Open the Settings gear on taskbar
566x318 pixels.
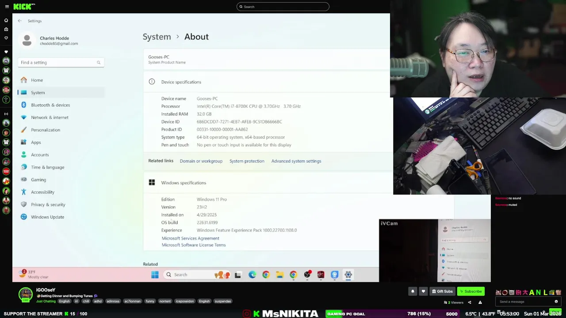[348, 275]
